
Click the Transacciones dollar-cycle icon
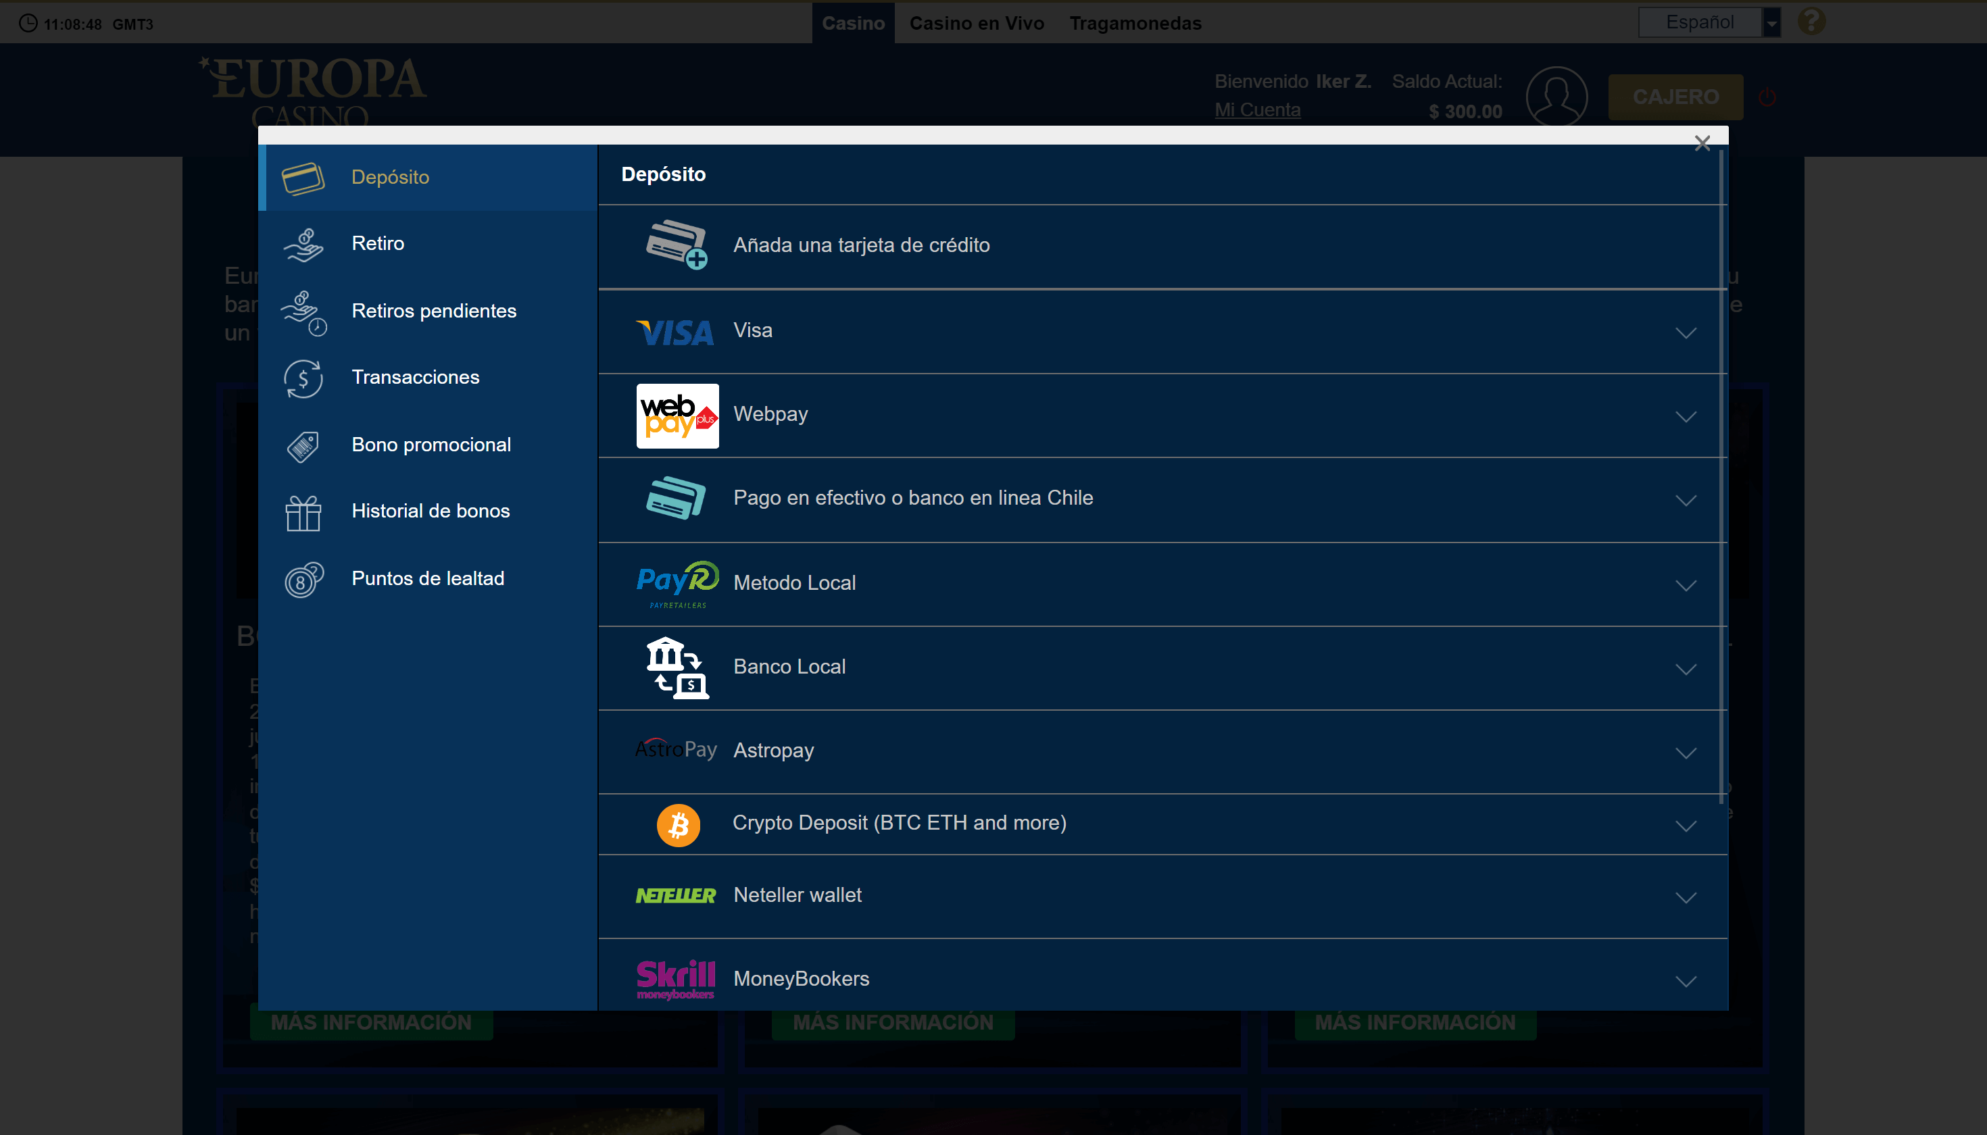click(303, 379)
